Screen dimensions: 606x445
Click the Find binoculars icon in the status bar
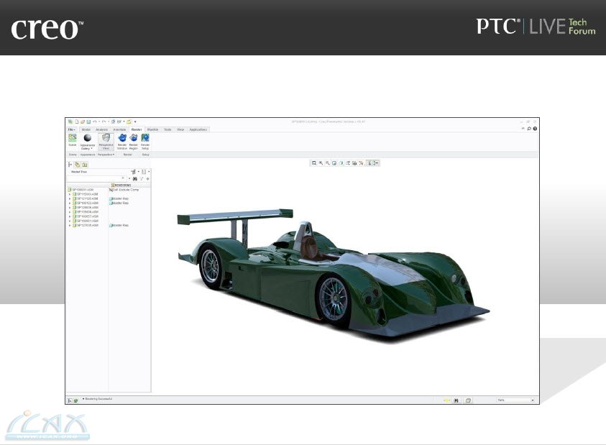pos(456,400)
